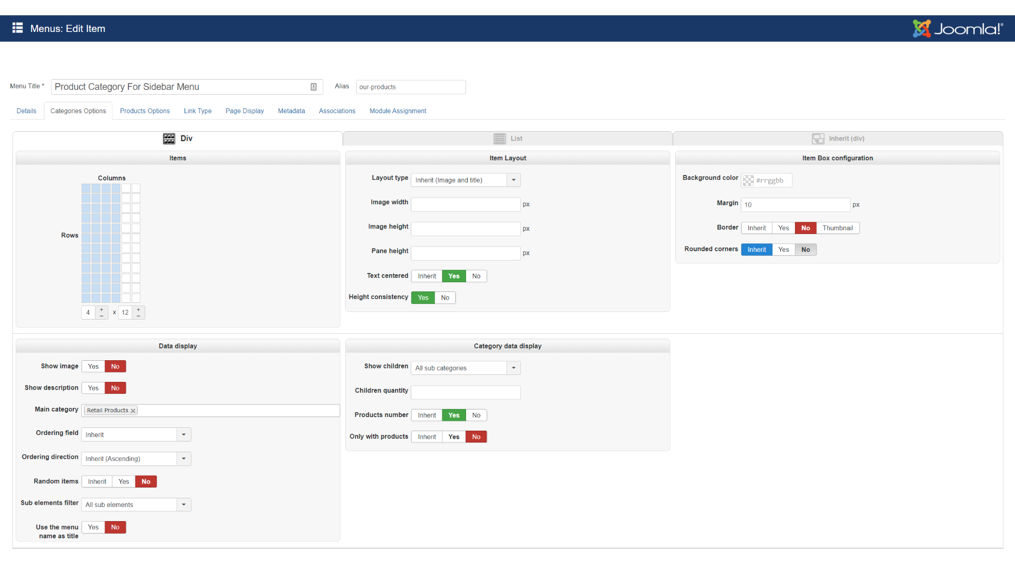Set Rounded corners to Yes
1015x585 pixels.
[784, 250]
